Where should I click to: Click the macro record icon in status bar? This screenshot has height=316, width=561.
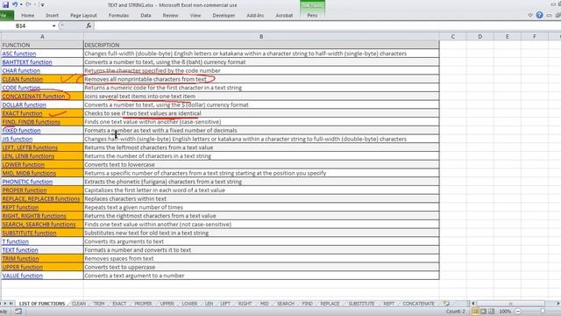tap(18, 312)
